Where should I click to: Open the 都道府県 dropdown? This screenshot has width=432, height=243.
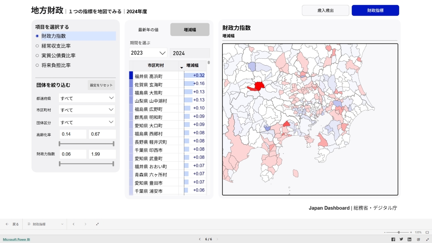[x=87, y=98]
